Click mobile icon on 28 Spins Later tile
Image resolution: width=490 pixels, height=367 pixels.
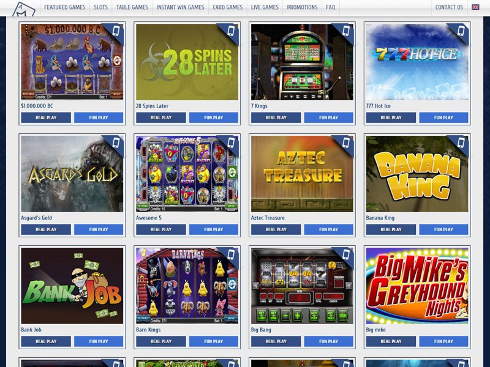point(231,31)
